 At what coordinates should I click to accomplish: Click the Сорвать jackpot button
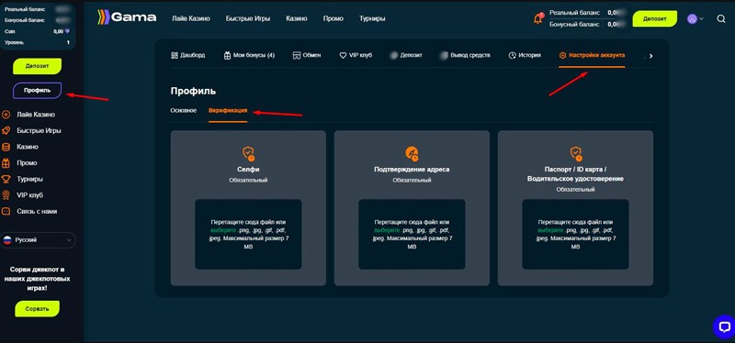point(37,309)
